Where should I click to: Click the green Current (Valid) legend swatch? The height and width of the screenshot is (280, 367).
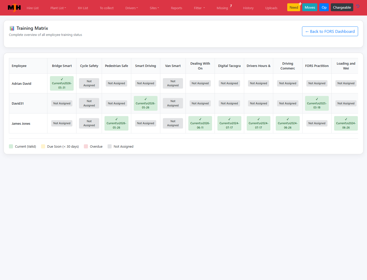click(11, 146)
